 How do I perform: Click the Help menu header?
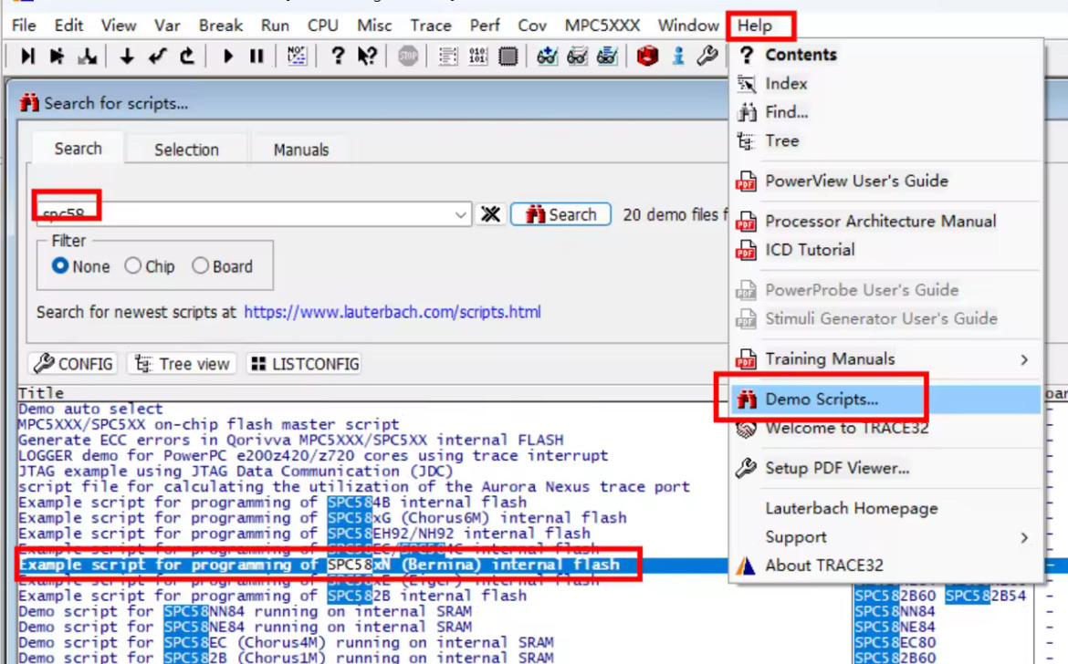[755, 26]
